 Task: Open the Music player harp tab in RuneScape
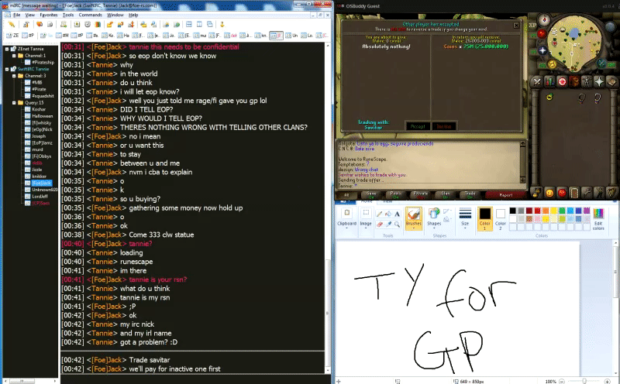pyautogui.click(x=611, y=193)
